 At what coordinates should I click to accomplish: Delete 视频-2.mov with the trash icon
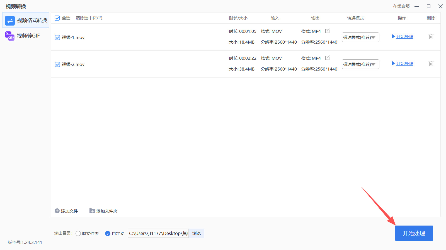(431, 63)
